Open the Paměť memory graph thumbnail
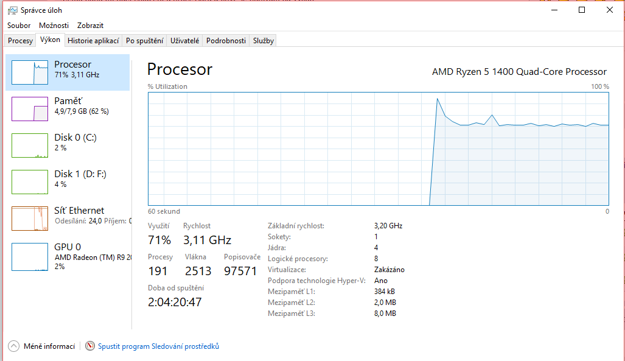Screen dimensions: 625x361 [x=30, y=109]
